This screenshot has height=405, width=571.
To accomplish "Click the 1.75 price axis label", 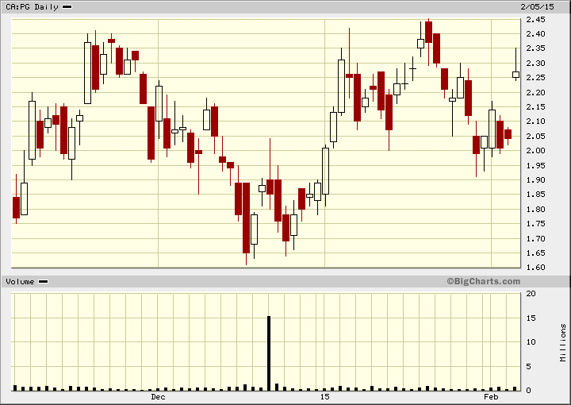I will click(535, 224).
